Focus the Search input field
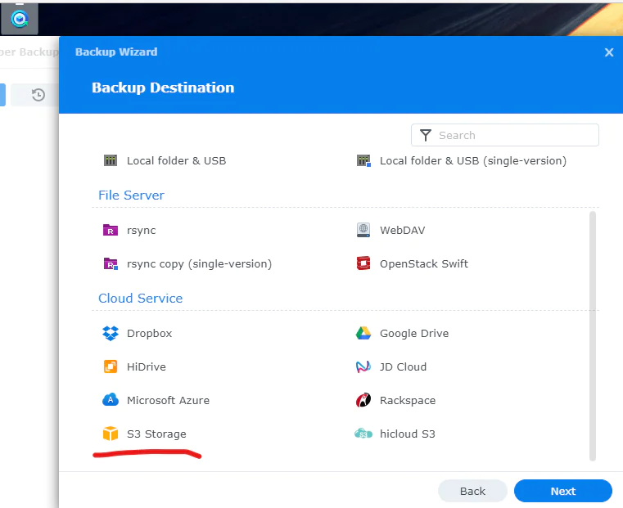Image resolution: width=623 pixels, height=508 pixels. click(505, 135)
